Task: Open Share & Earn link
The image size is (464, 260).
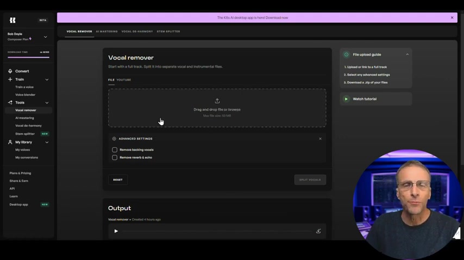Action: (18, 181)
